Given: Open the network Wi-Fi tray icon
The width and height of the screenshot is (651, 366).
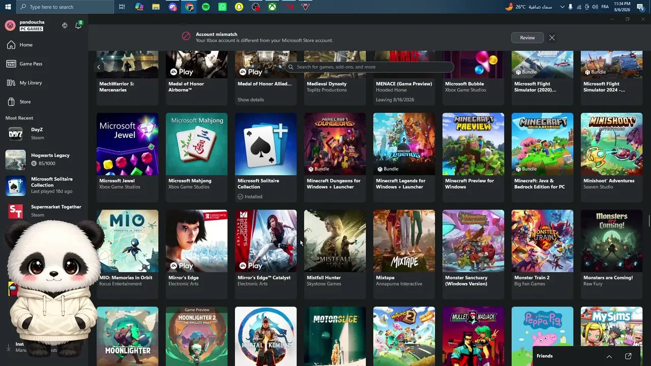Looking at the screenshot, I should point(579,7).
